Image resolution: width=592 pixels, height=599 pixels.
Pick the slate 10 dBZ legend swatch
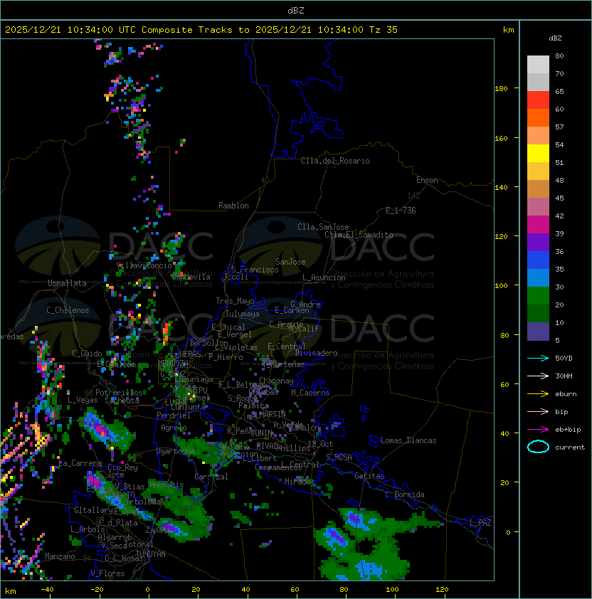point(538,332)
